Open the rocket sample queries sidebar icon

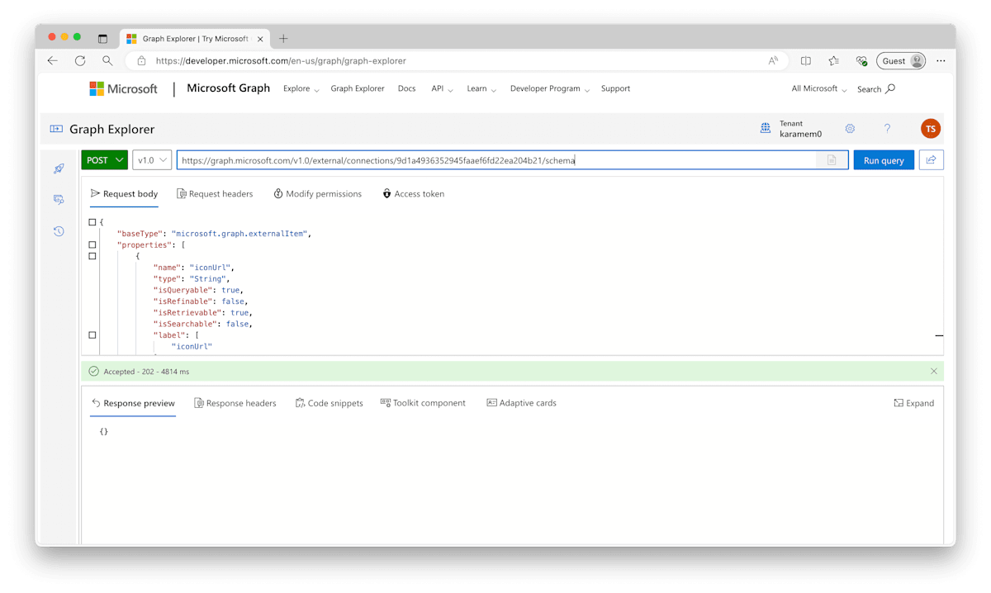point(59,168)
